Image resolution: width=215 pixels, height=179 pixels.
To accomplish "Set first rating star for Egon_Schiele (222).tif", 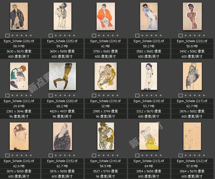I will [x=186, y=35].
